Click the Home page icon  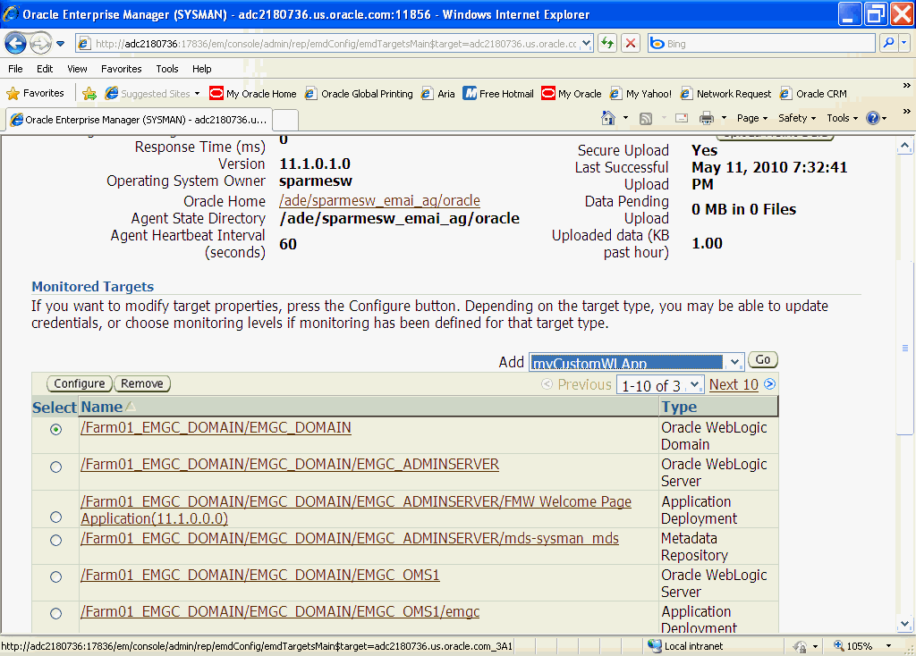(608, 118)
